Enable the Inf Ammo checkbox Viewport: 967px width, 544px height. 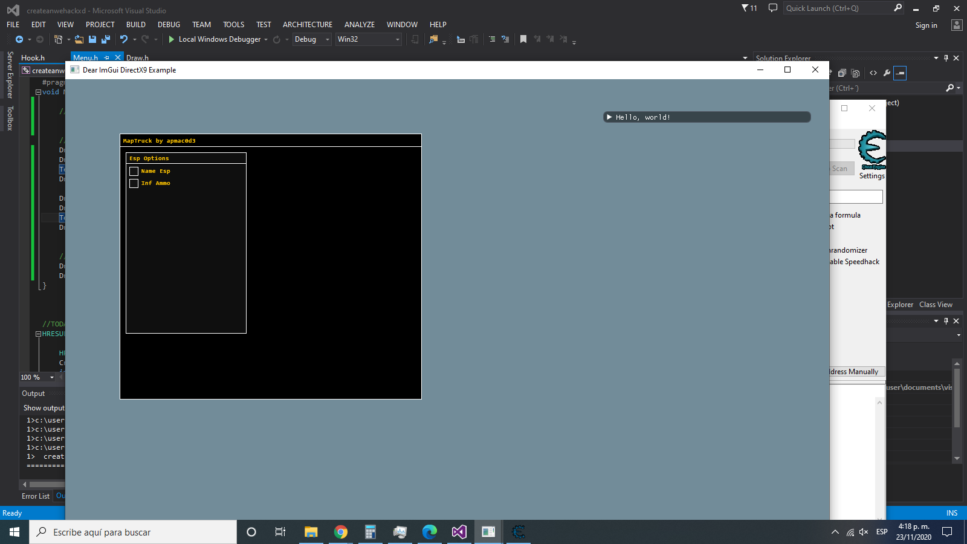[134, 183]
